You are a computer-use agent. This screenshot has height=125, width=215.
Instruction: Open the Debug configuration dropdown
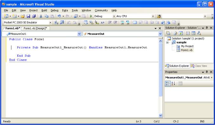coord(114,16)
